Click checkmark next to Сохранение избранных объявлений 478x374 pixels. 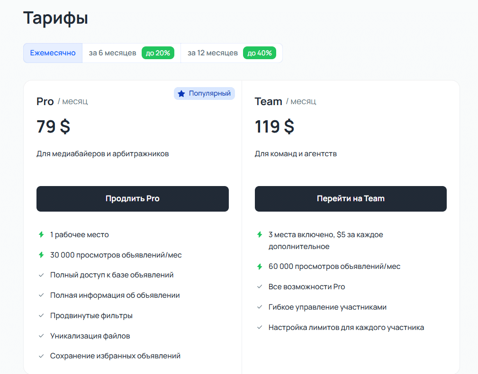[41, 356]
